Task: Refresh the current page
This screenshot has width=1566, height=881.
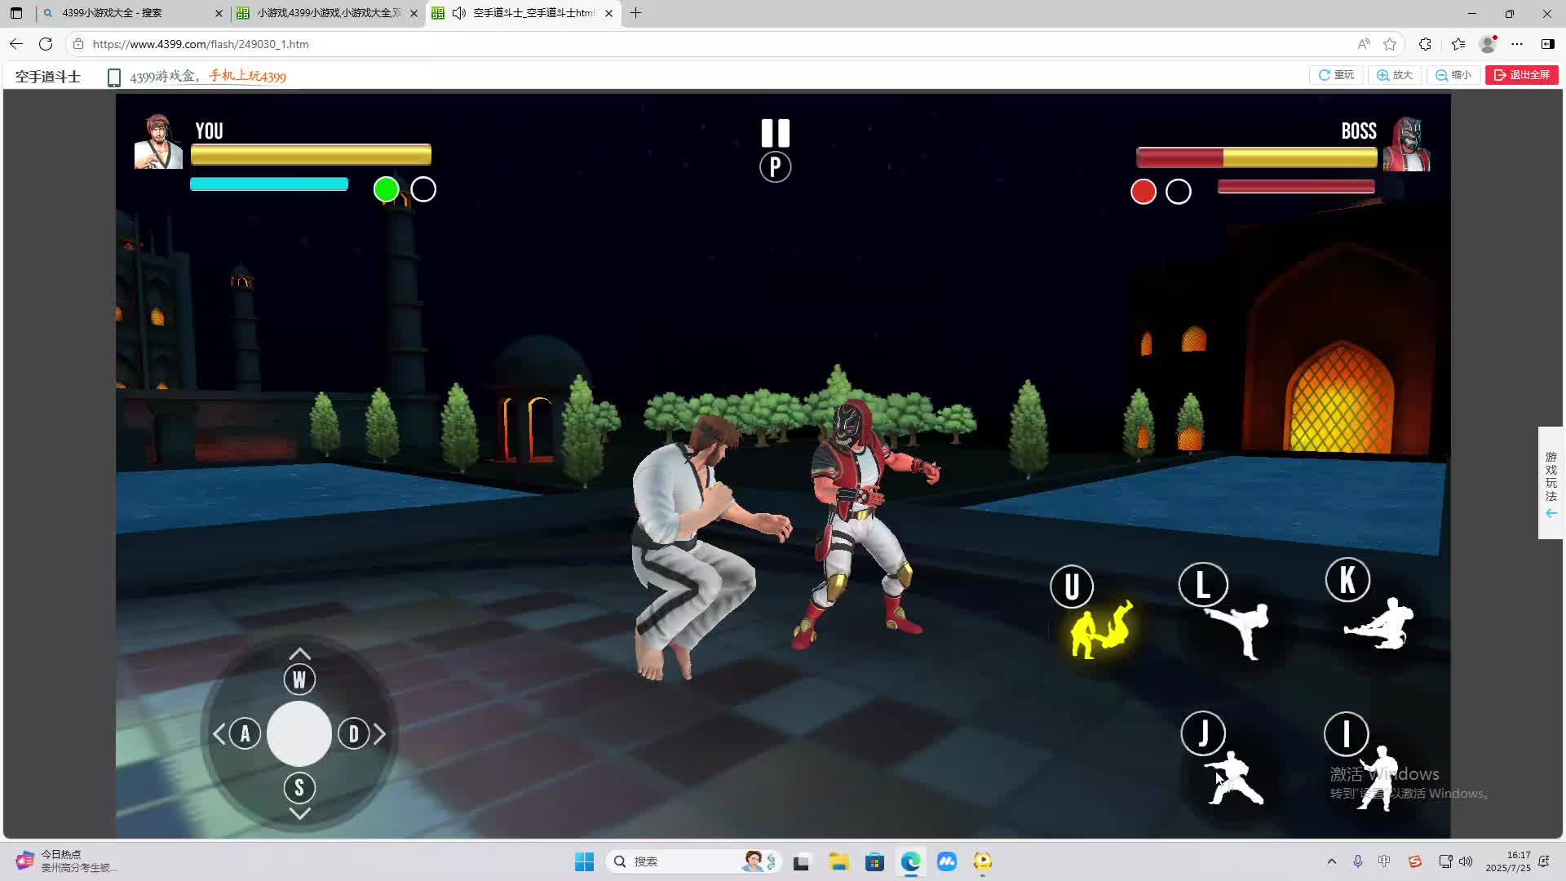Action: (x=46, y=44)
